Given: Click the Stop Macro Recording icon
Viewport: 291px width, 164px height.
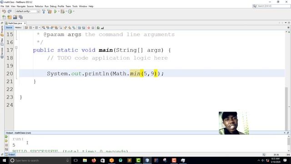Looking at the screenshot, I should [93, 28].
